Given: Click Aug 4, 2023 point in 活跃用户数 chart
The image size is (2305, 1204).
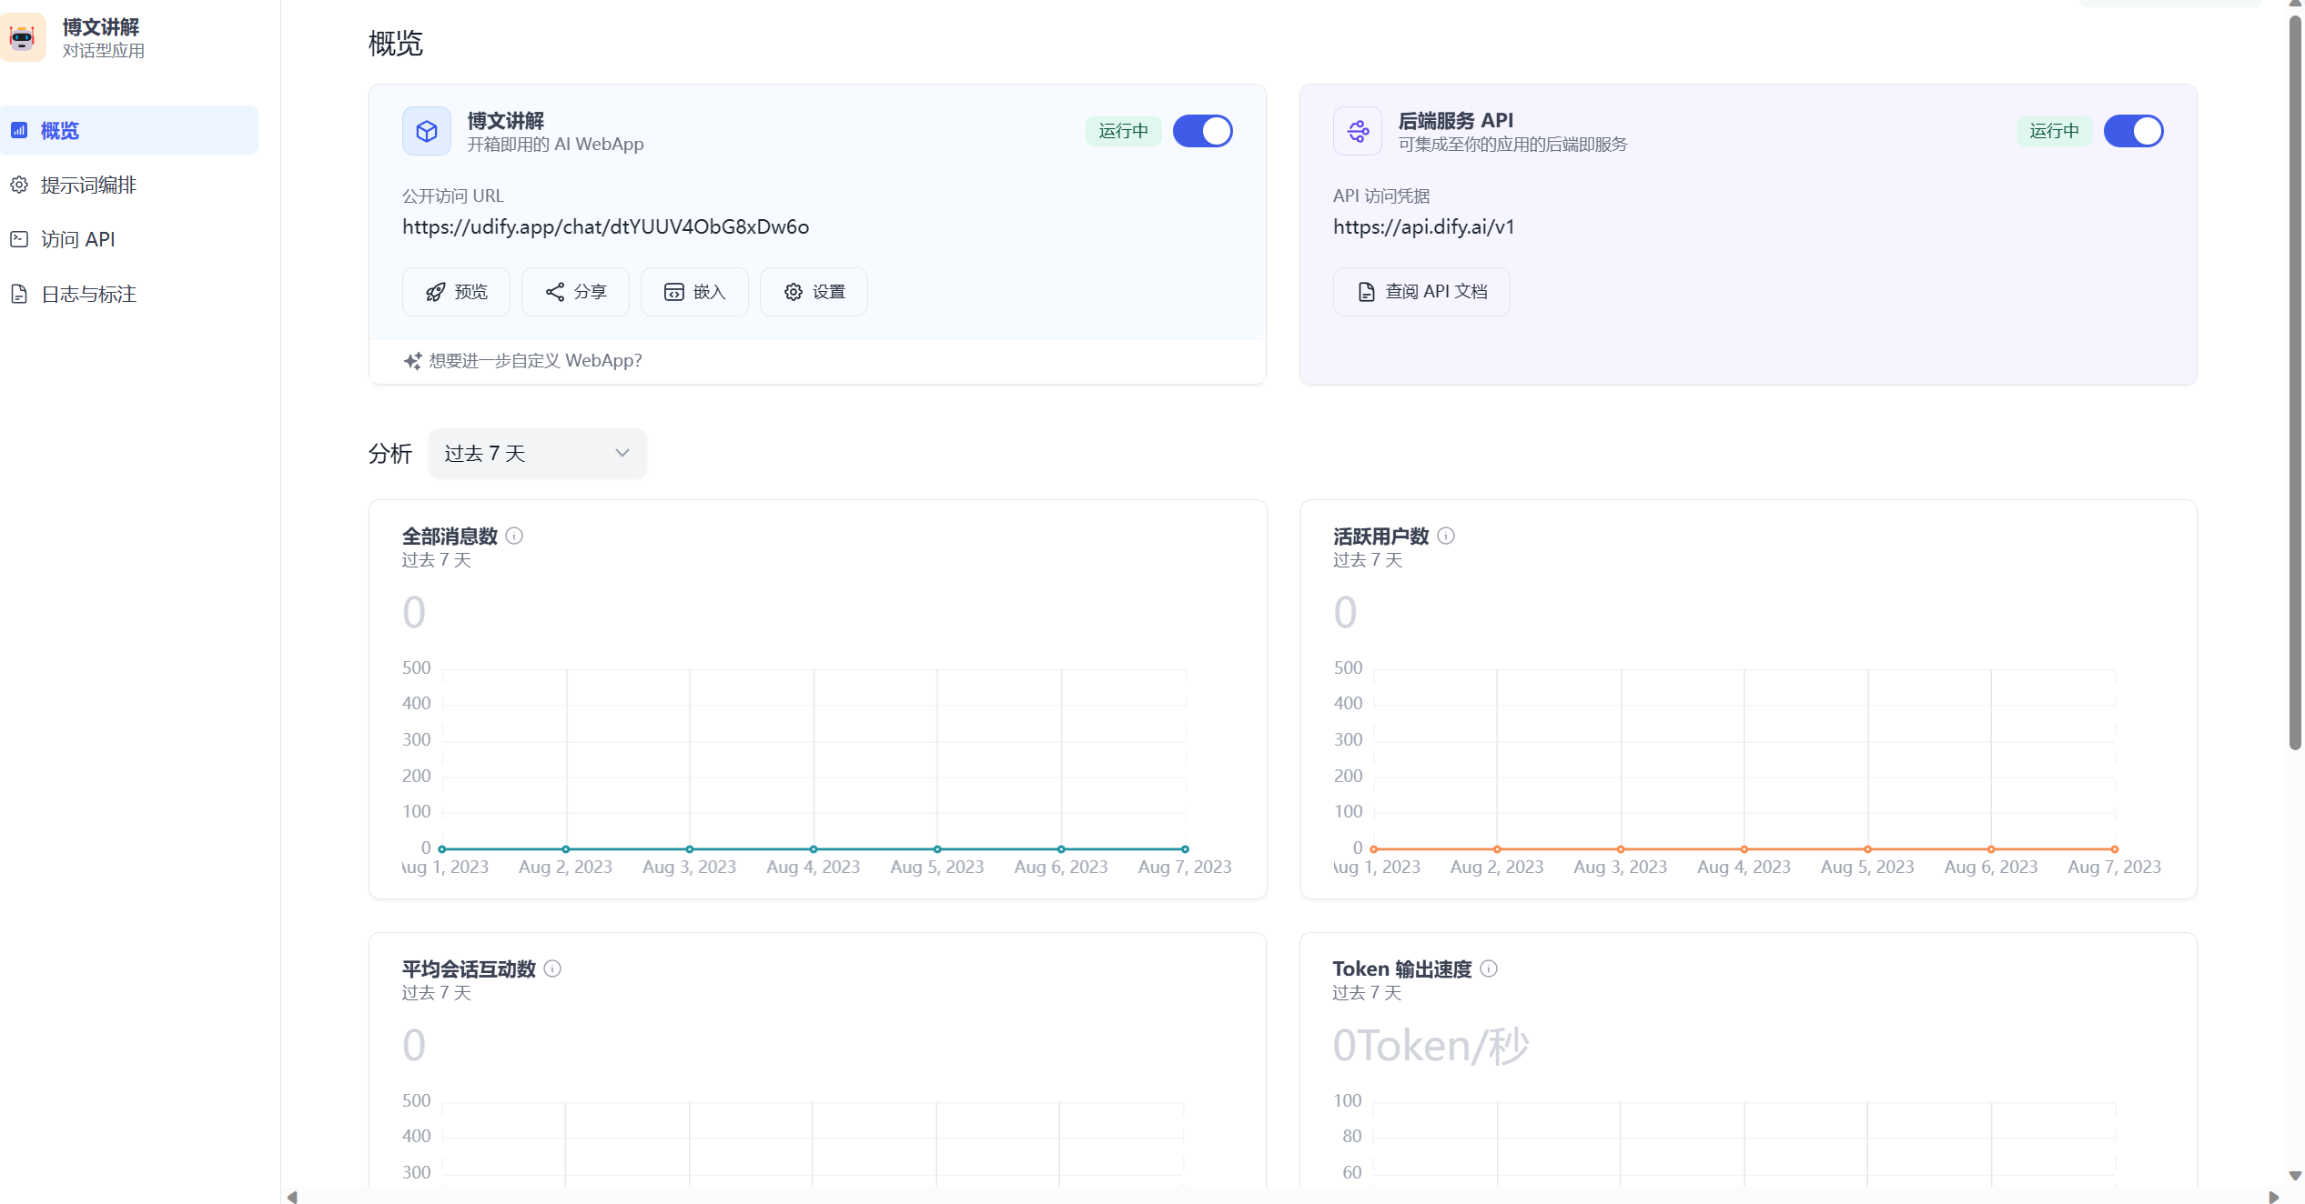Looking at the screenshot, I should coord(1744,849).
